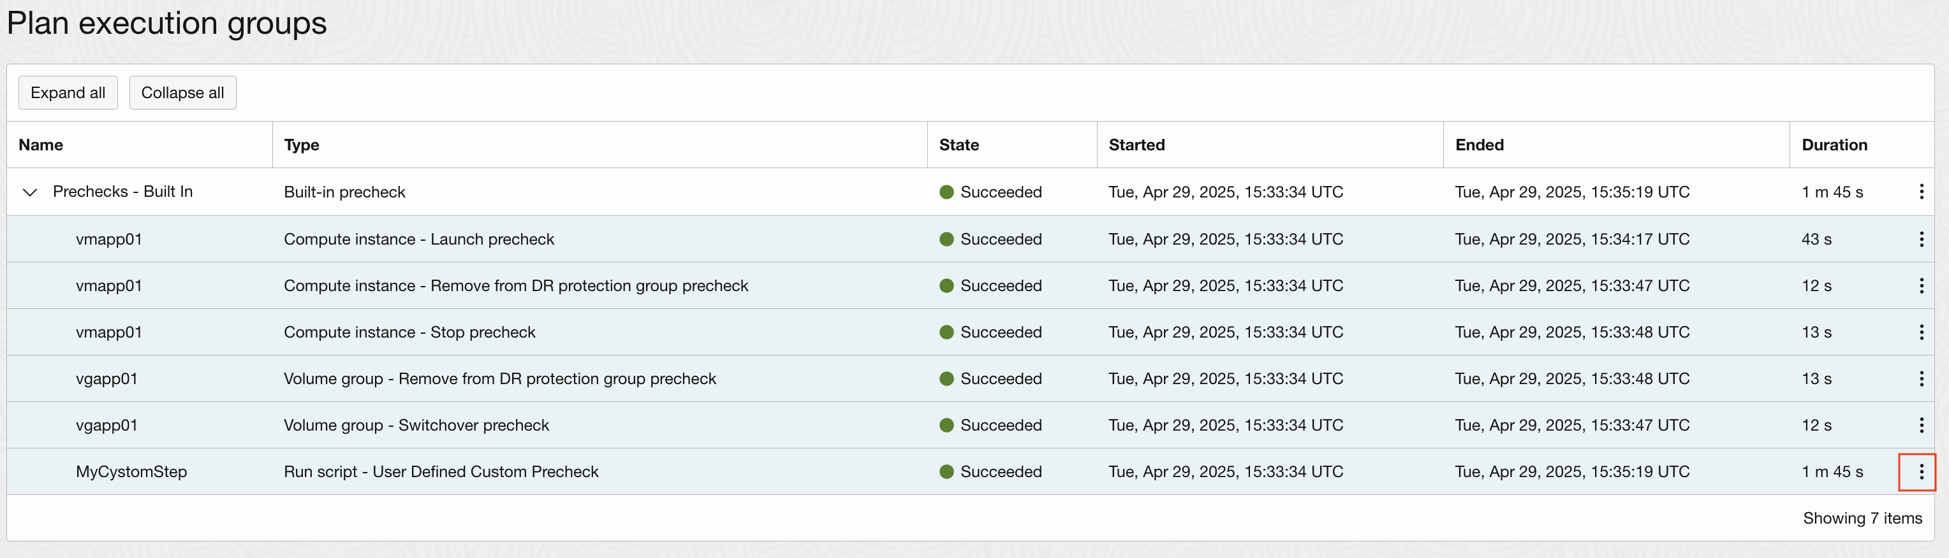The height and width of the screenshot is (558, 1949).
Task: Open actions menu for Launch precheck row
Action: pyautogui.click(x=1921, y=239)
